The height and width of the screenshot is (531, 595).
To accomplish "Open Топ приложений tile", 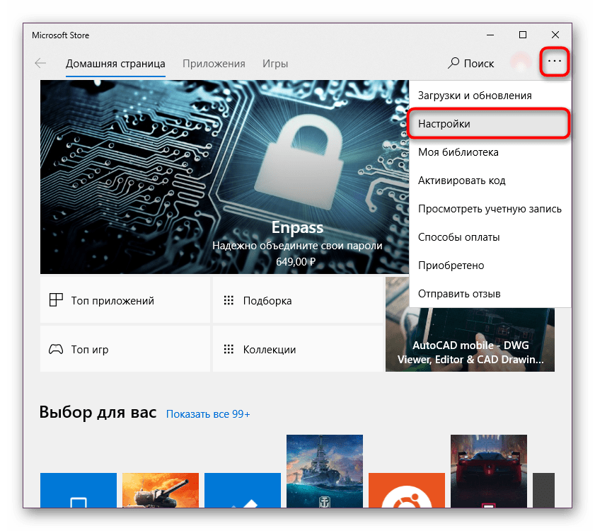I will click(125, 300).
